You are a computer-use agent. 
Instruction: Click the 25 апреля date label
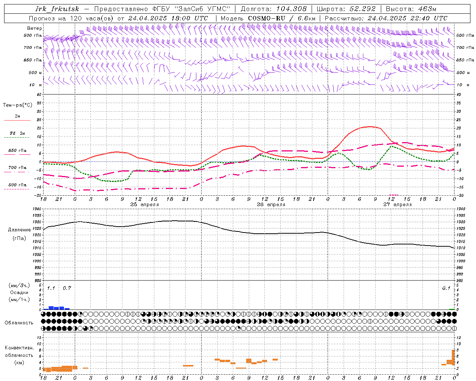pos(144,205)
